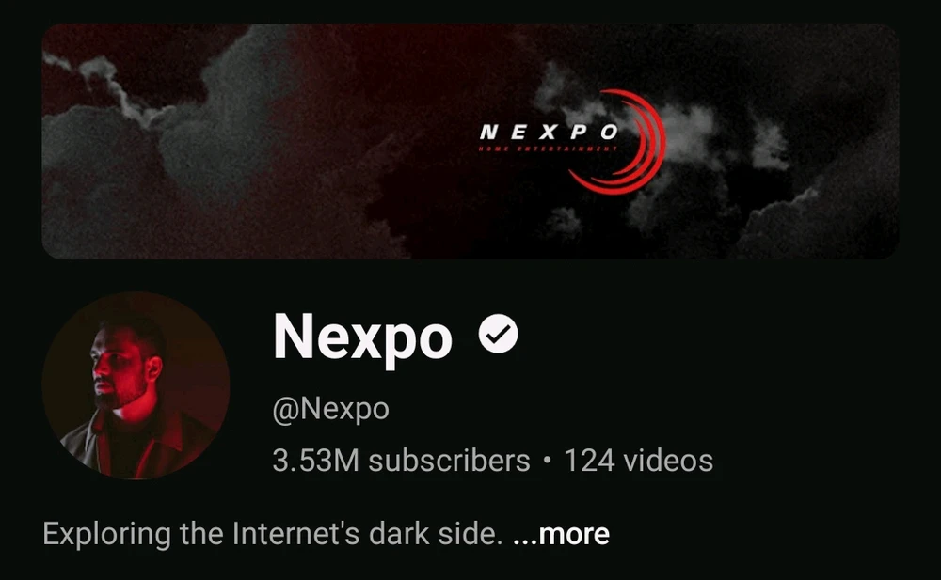Click the dot separator between subscribers and videos
The height and width of the screenshot is (580, 941).
(547, 461)
